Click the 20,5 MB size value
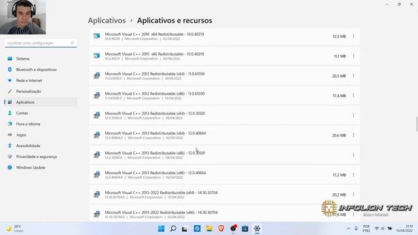418x235 pixels. (x=339, y=76)
